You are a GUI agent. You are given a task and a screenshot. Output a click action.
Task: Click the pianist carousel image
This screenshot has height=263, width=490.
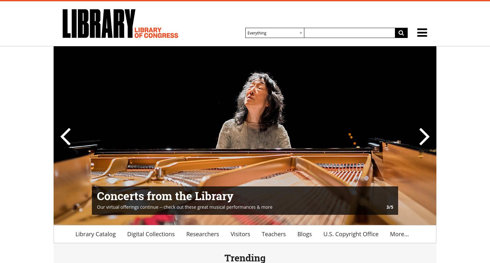coord(245,121)
